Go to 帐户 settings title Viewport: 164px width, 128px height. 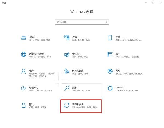pos(31,71)
